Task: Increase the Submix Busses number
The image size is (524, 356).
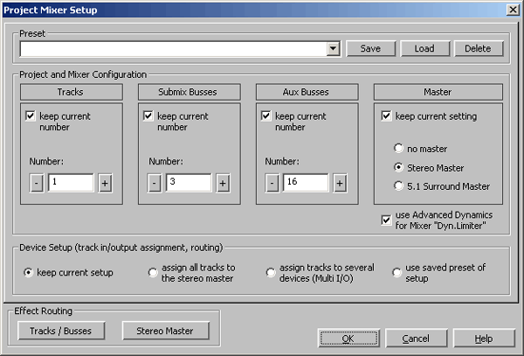Action: [223, 183]
